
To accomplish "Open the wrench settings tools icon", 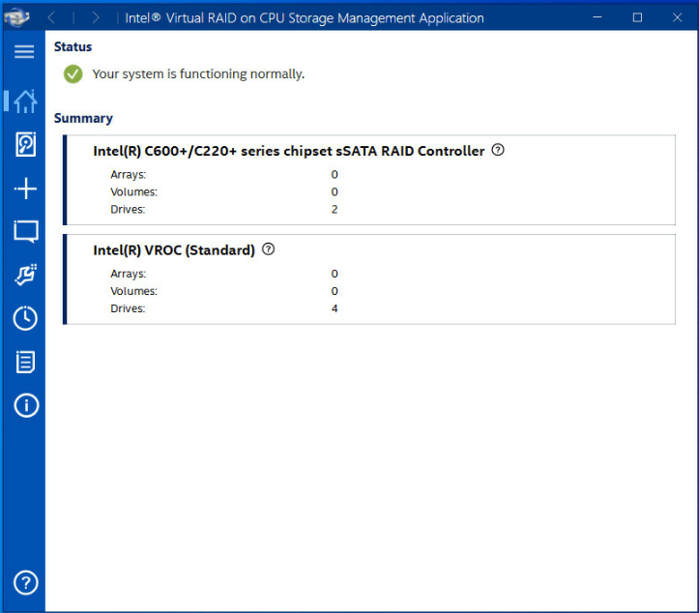I will (x=26, y=275).
